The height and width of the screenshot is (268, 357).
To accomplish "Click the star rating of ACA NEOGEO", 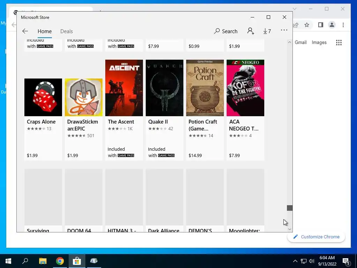I will tap(238, 136).
